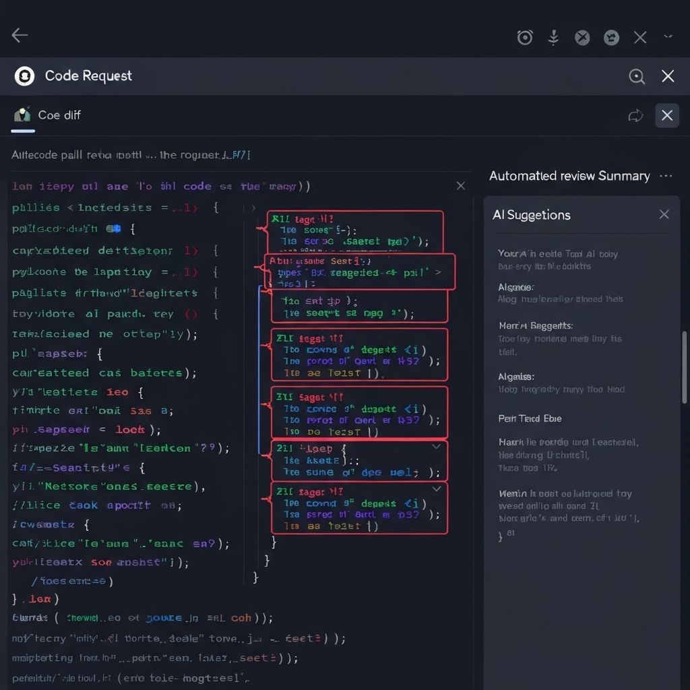Open the dropdown chevron at far top right

point(669,37)
